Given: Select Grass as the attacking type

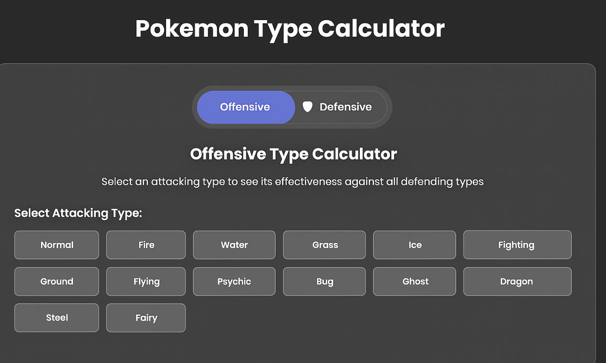Looking at the screenshot, I should 324,245.
